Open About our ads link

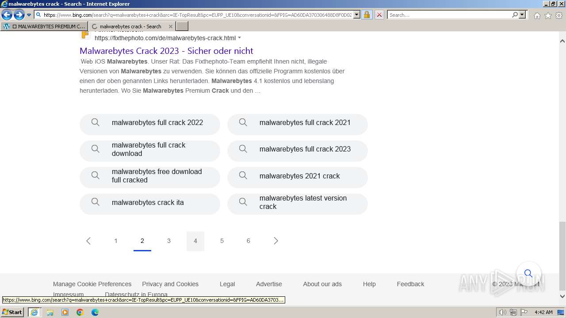[x=322, y=284]
